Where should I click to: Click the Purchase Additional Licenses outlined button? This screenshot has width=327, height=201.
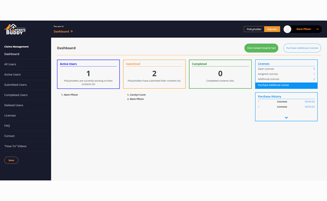(x=302, y=48)
